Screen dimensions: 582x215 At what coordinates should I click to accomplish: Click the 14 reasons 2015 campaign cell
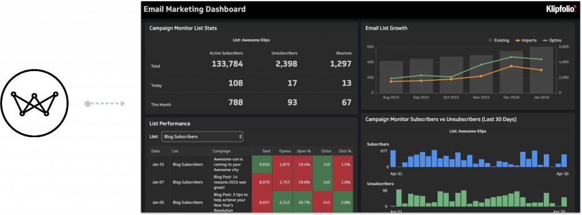231,183
